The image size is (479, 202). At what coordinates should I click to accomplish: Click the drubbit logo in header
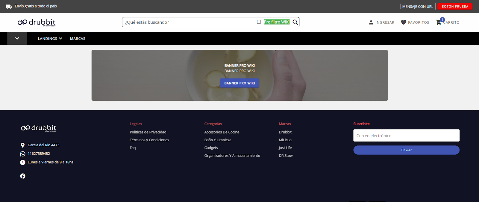[37, 22]
